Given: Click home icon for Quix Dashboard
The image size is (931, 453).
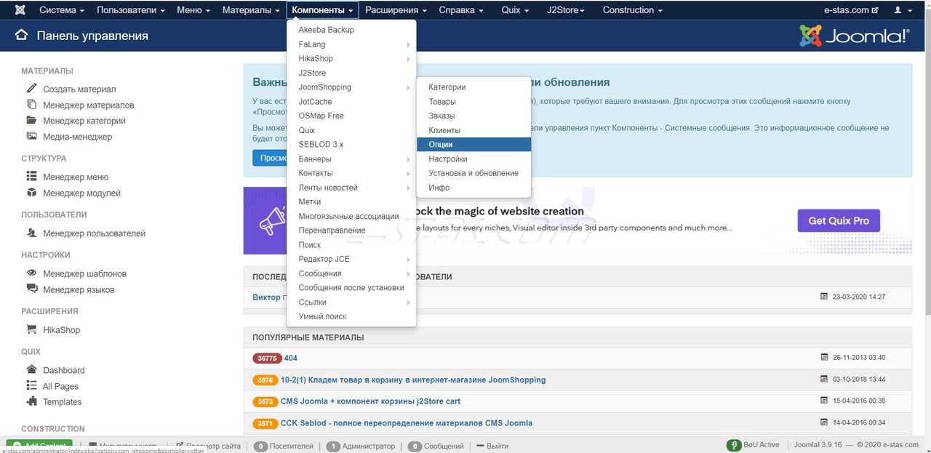Looking at the screenshot, I should point(32,369).
